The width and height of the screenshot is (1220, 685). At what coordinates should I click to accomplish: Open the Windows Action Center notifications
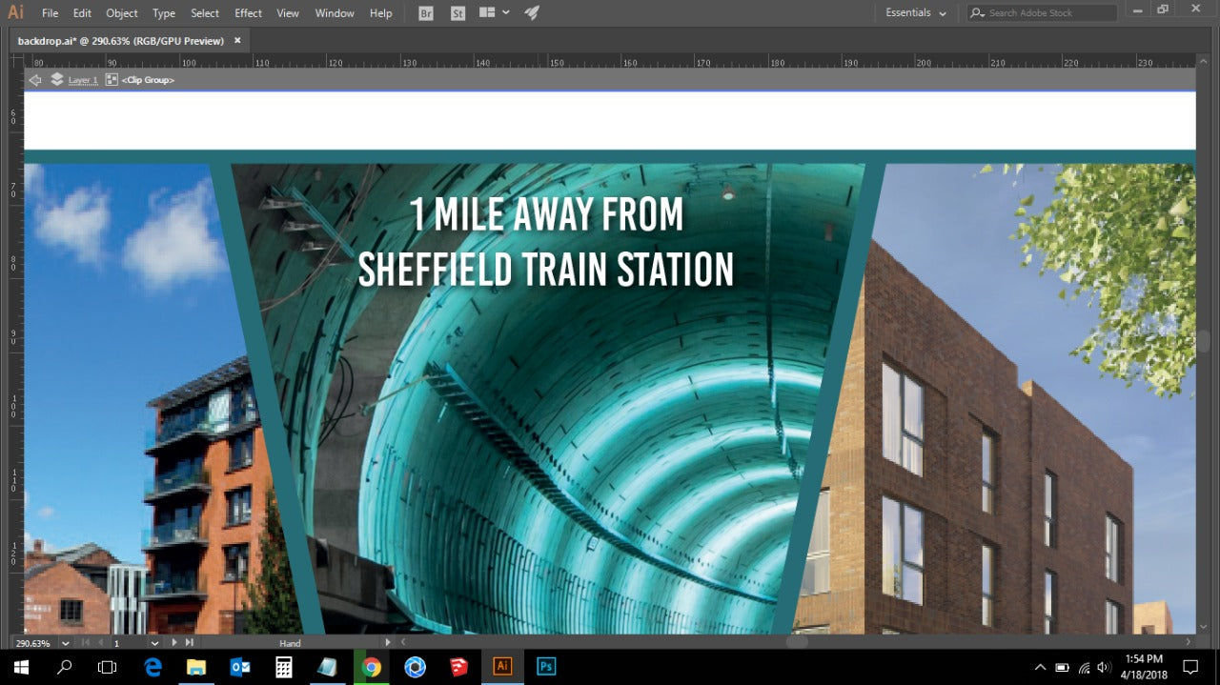click(x=1189, y=667)
